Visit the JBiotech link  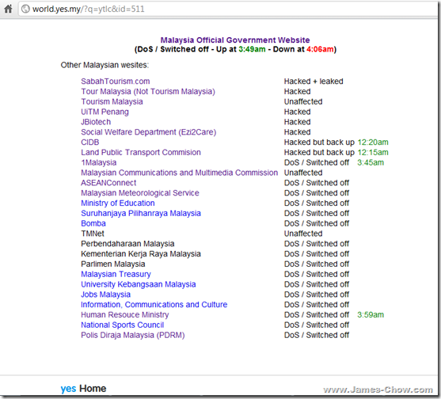click(96, 122)
